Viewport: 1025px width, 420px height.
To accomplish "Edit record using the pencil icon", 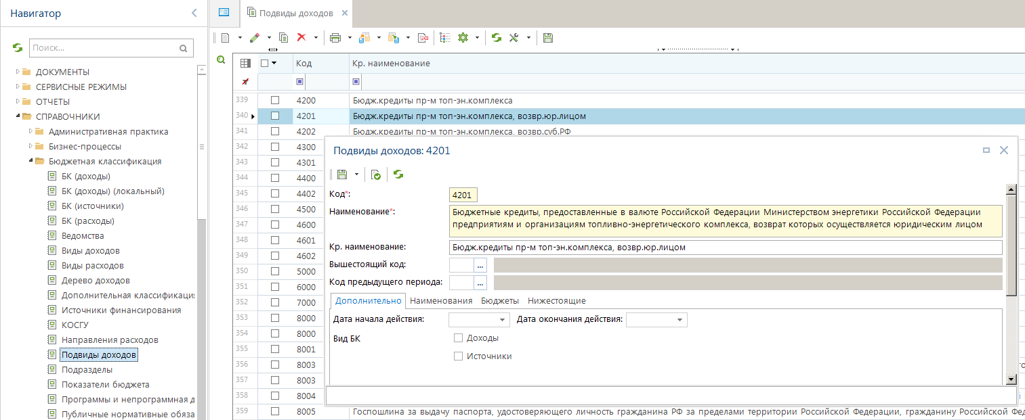I will click(255, 38).
